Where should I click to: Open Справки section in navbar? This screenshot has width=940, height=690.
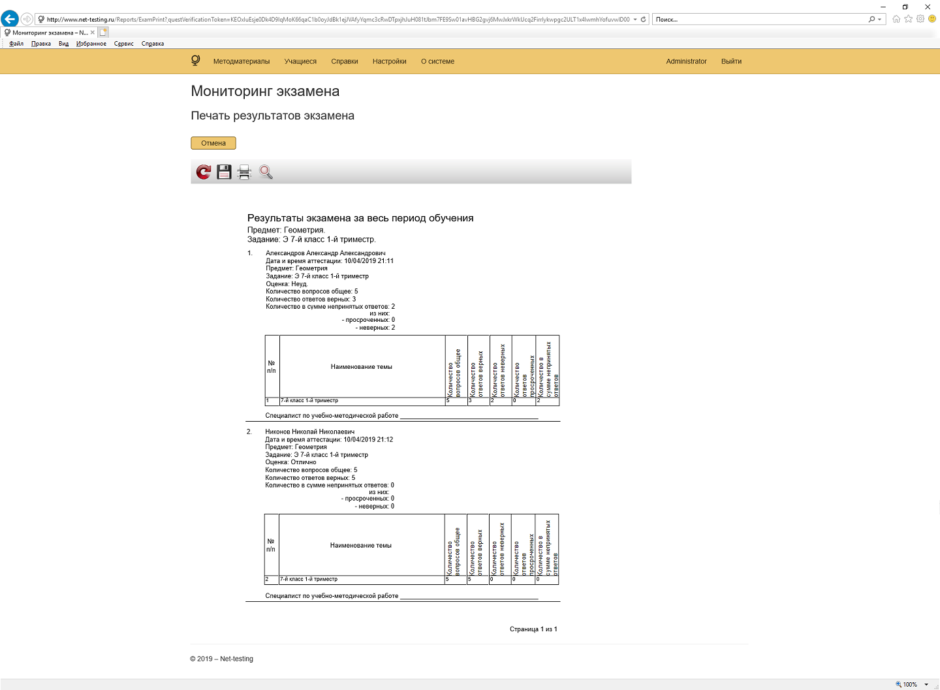345,61
